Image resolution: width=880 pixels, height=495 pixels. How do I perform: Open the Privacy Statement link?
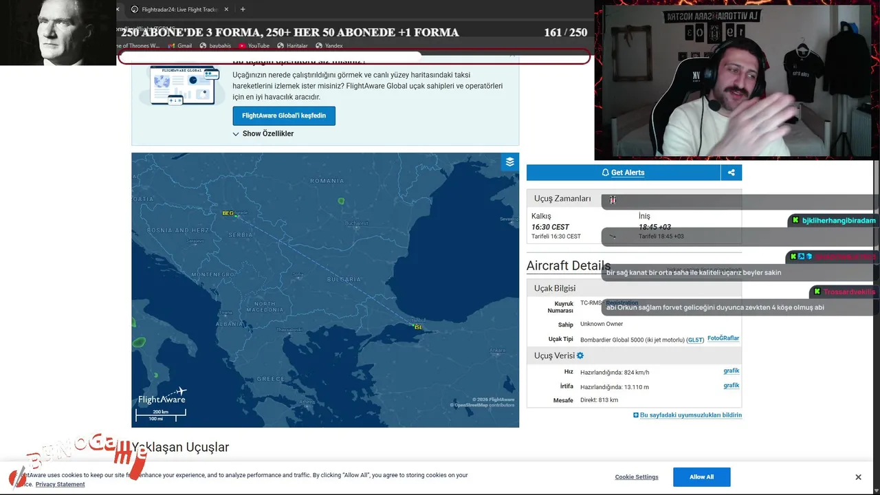point(60,485)
